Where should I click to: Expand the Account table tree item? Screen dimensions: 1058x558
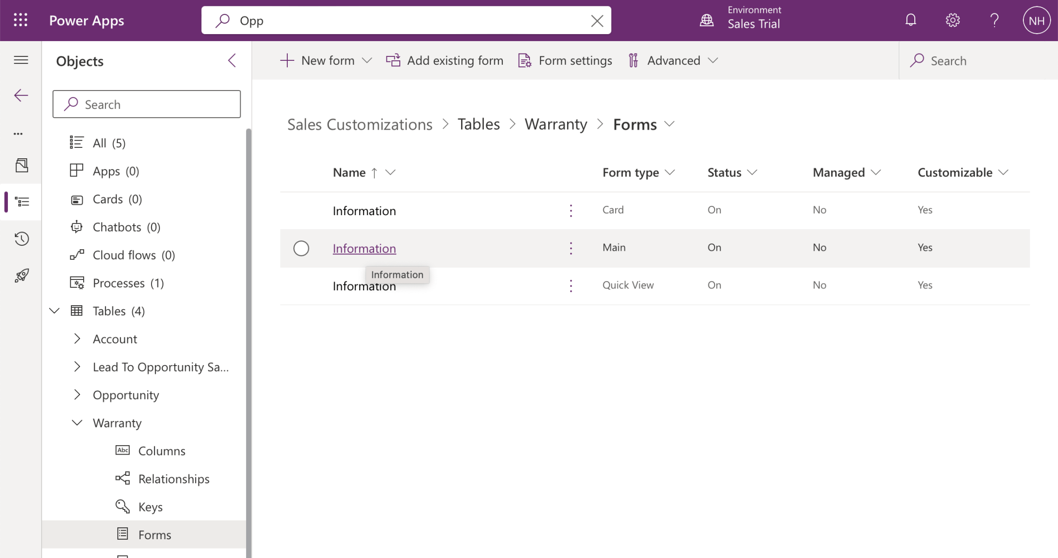(77, 338)
